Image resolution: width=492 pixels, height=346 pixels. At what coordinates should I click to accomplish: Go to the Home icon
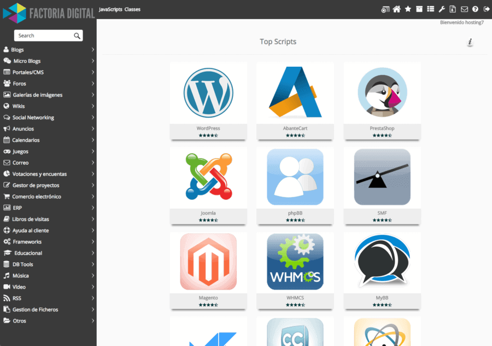(x=397, y=9)
